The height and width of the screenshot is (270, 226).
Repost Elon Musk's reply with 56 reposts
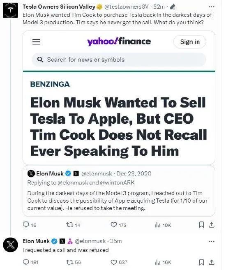tap(74, 262)
